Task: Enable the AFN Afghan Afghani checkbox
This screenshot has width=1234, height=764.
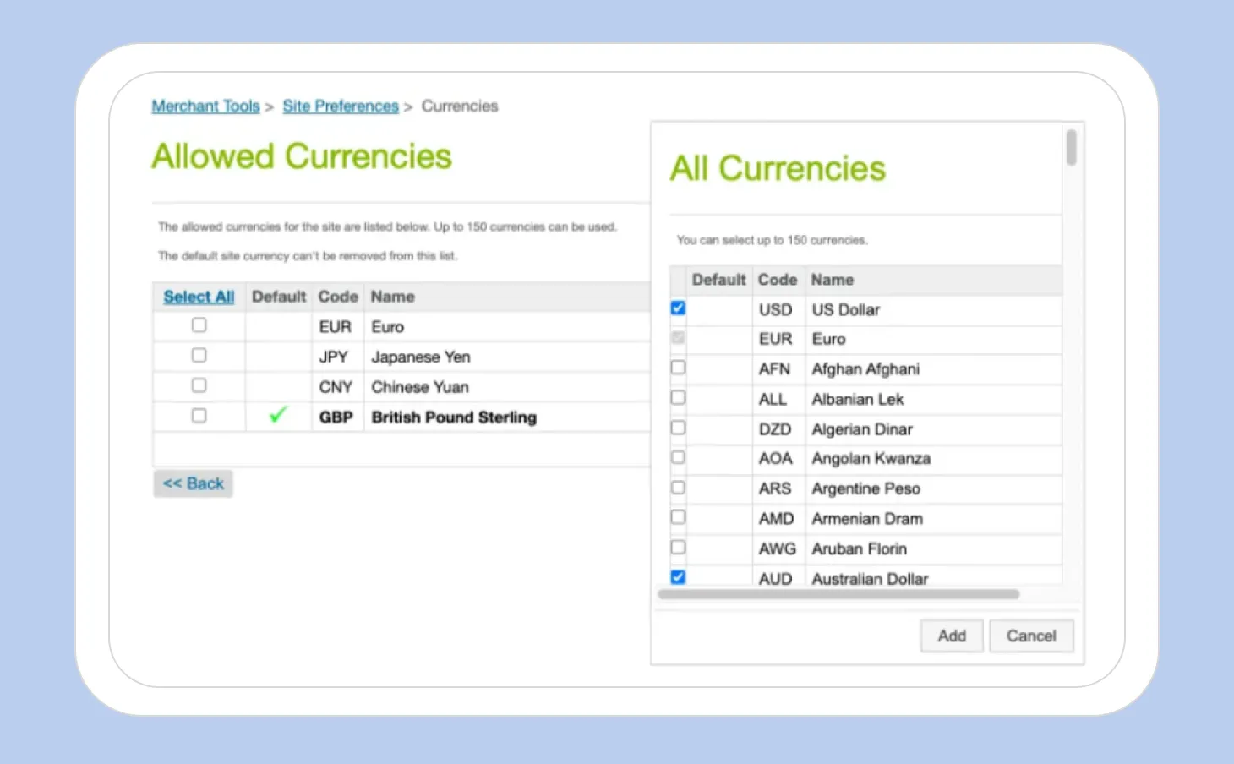Action: [677, 367]
